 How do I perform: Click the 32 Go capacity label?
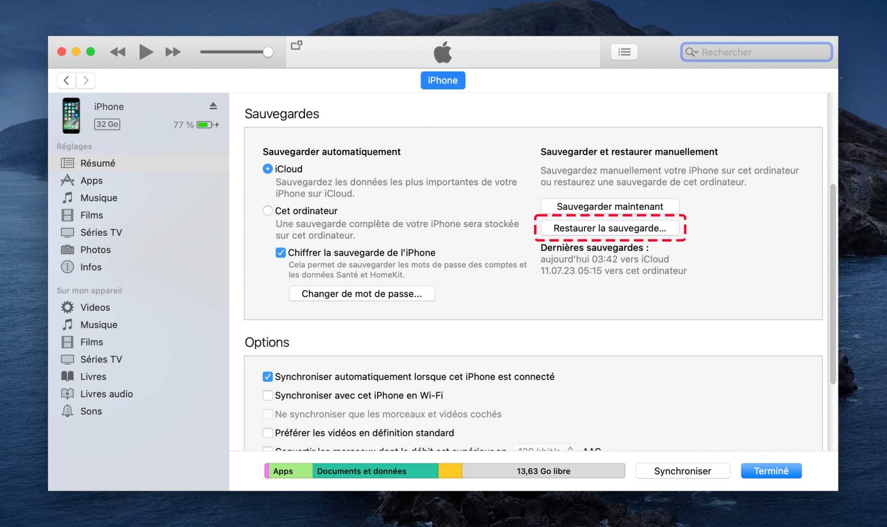point(107,124)
